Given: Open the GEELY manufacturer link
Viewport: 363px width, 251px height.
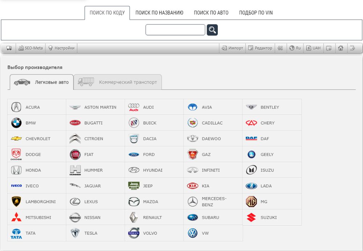Looking at the screenshot, I should pyautogui.click(x=267, y=155).
